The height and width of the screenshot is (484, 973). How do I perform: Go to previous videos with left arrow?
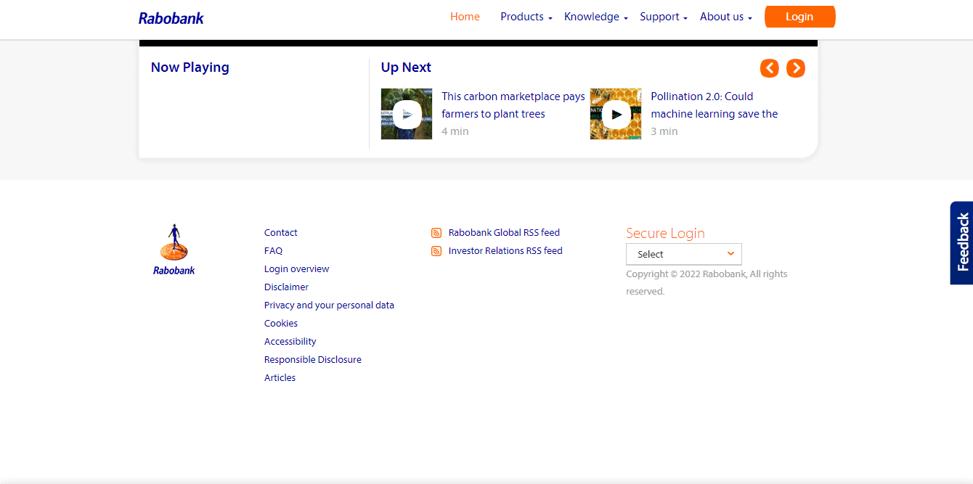point(770,68)
